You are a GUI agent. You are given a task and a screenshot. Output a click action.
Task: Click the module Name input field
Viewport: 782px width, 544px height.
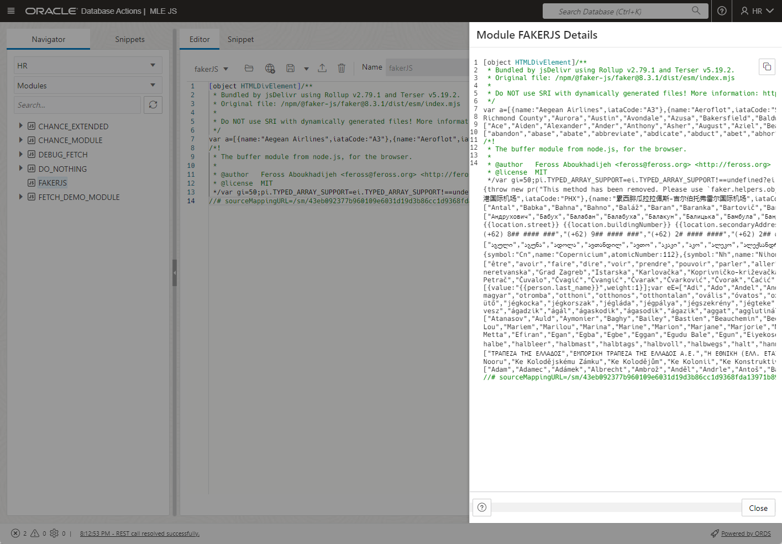point(427,67)
